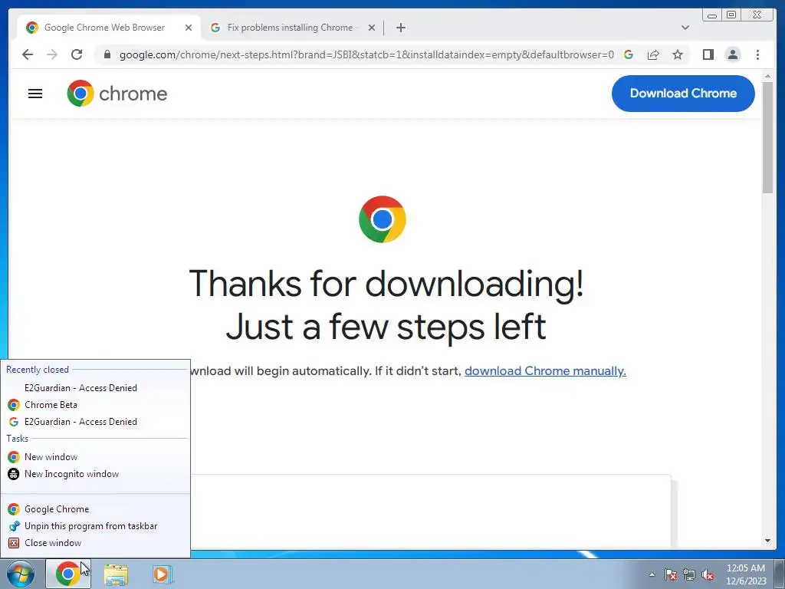Close the Google Chrome Web Browser tab
Image resolution: width=785 pixels, height=589 pixels.
pyautogui.click(x=189, y=28)
